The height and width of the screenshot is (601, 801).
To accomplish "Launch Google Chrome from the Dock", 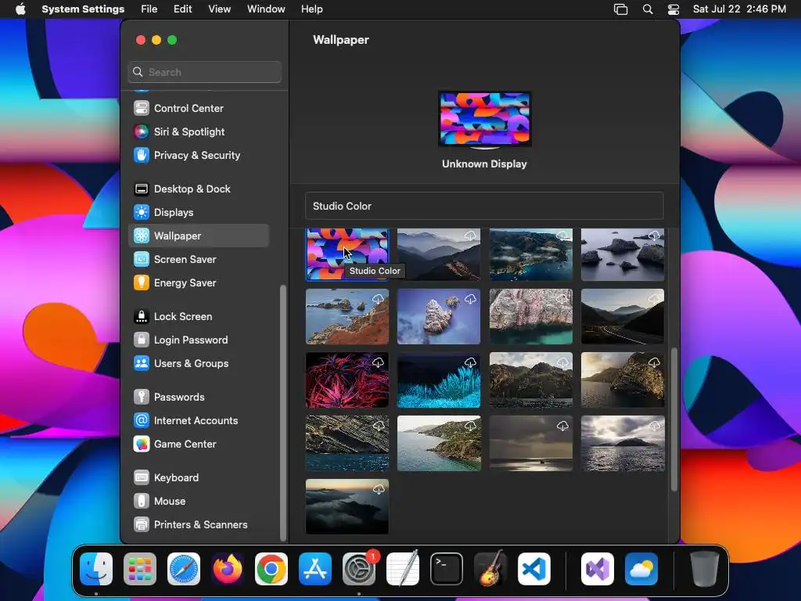I will click(271, 569).
